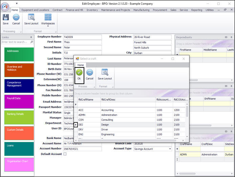This screenshot has width=235, height=177.
Task: Pin the bottom craft panel
Action: [x=231, y=131]
